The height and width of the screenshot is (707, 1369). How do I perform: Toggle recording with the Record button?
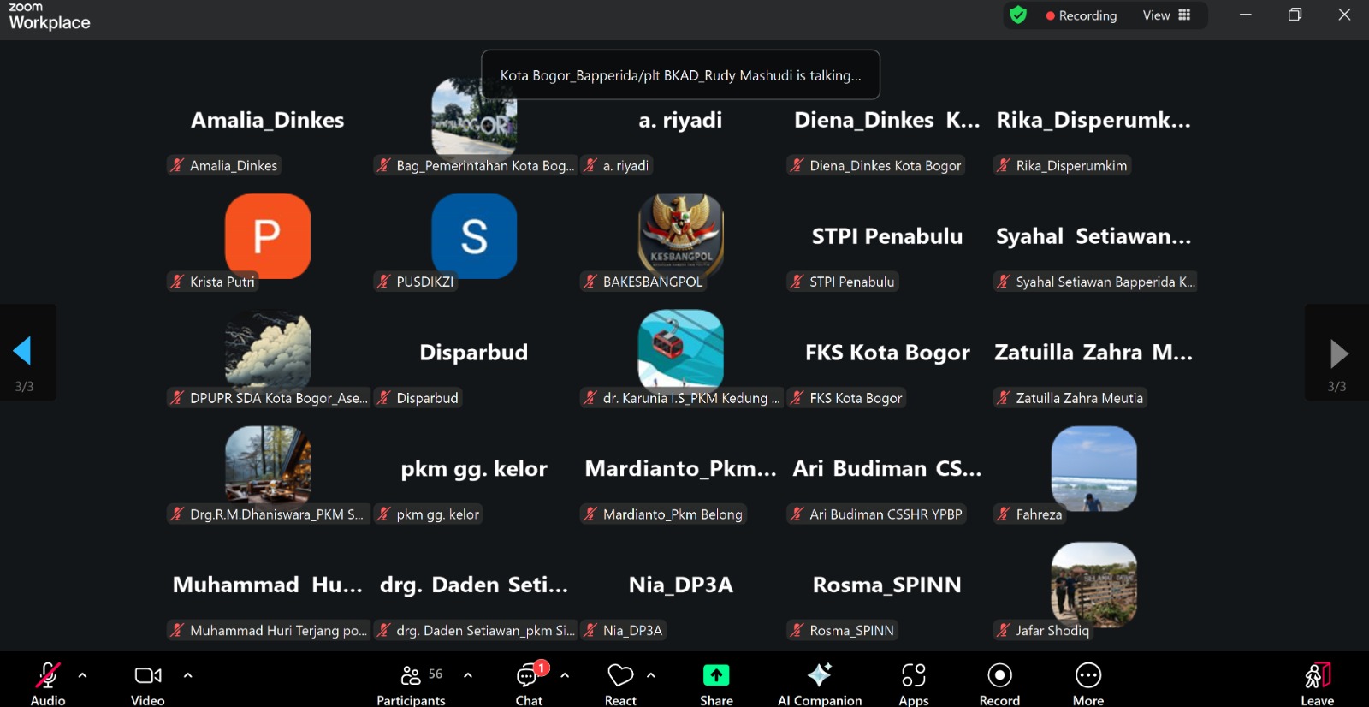pos(999,684)
